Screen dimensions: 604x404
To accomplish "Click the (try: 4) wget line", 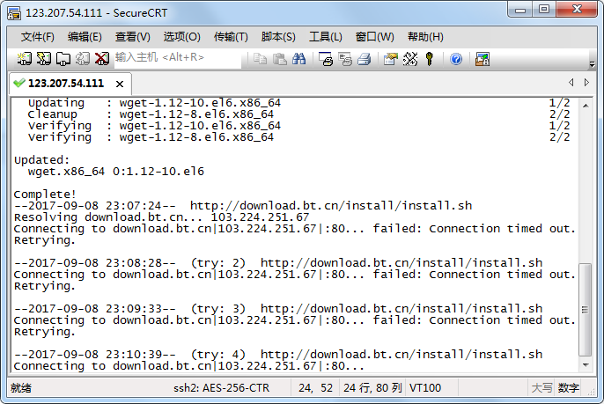I will 278,355.
